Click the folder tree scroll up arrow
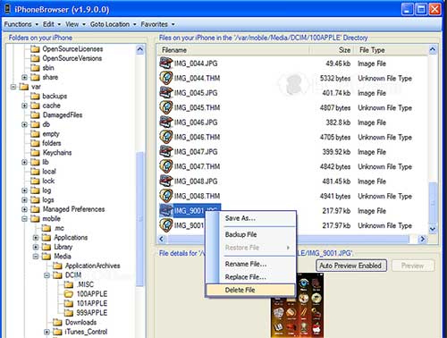447x338 pixels. coord(140,50)
